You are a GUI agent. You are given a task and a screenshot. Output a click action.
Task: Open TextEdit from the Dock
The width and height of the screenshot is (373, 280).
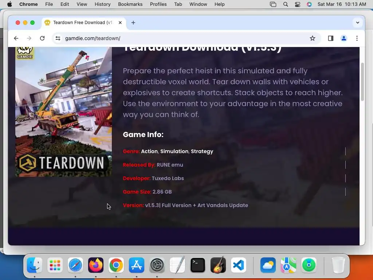click(177, 265)
